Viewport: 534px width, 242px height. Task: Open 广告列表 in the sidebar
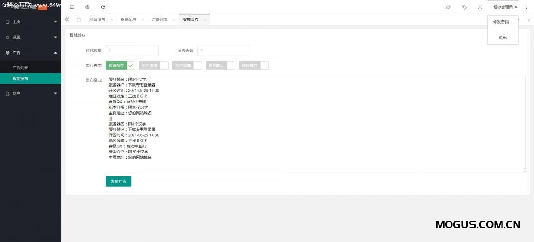[20, 67]
